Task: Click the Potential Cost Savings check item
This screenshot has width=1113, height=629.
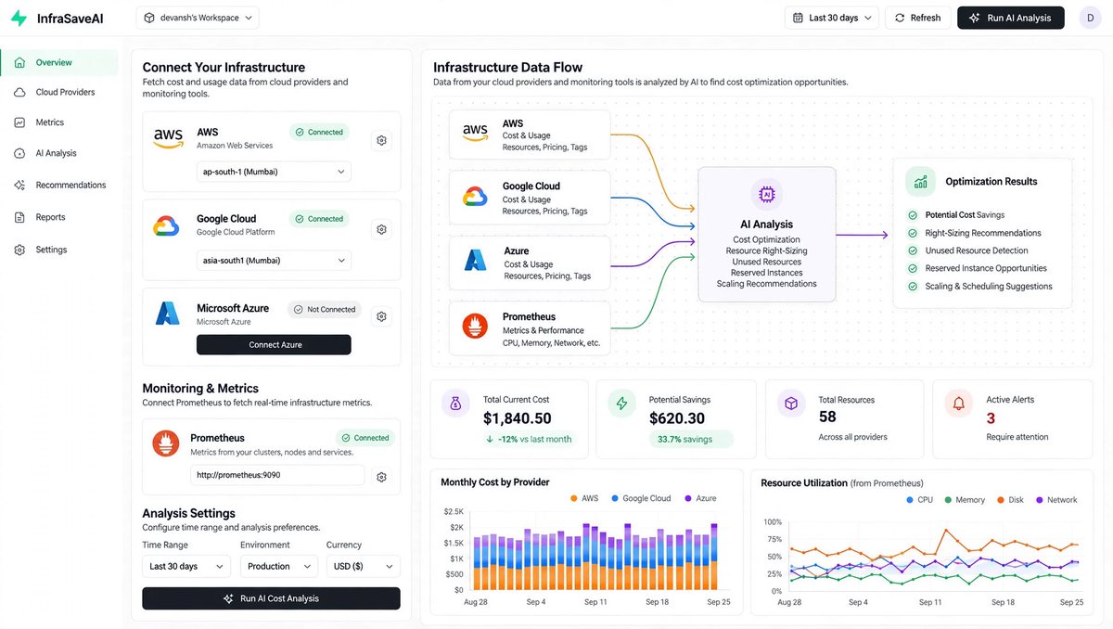Action: click(956, 215)
